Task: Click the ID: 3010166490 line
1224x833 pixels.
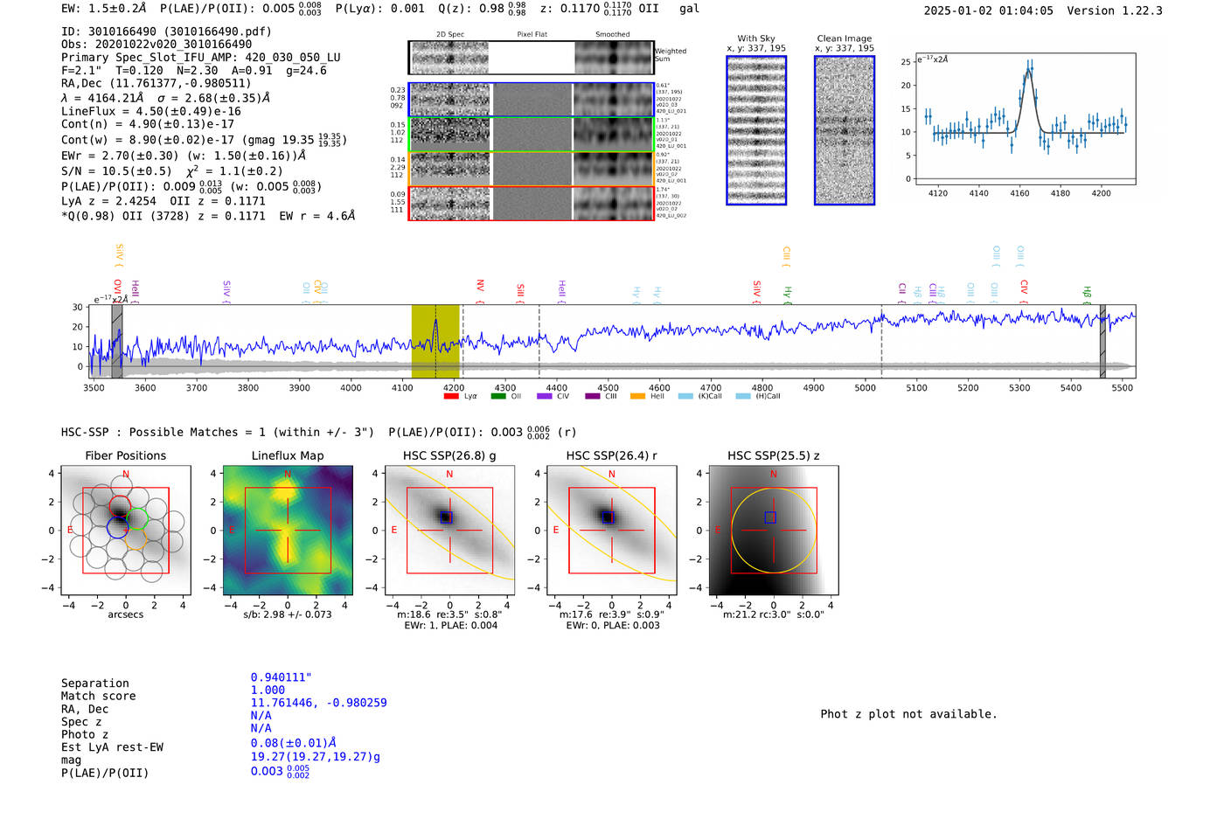Action: coord(166,31)
